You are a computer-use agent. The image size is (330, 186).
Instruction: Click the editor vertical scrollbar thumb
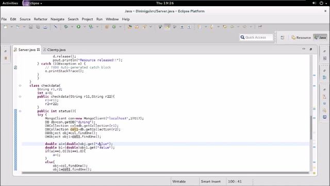(311, 128)
